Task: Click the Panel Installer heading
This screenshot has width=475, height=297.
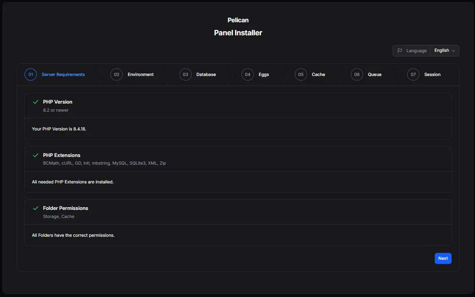Action: coord(238,33)
